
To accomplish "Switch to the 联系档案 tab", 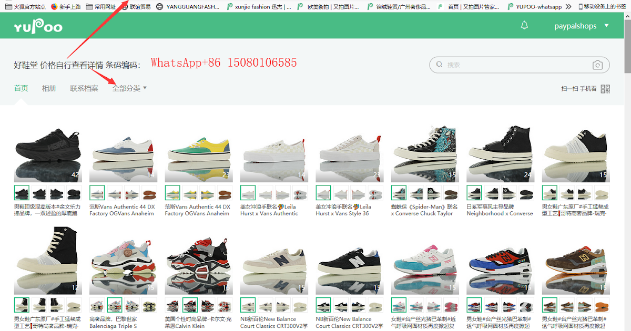I will (x=84, y=88).
